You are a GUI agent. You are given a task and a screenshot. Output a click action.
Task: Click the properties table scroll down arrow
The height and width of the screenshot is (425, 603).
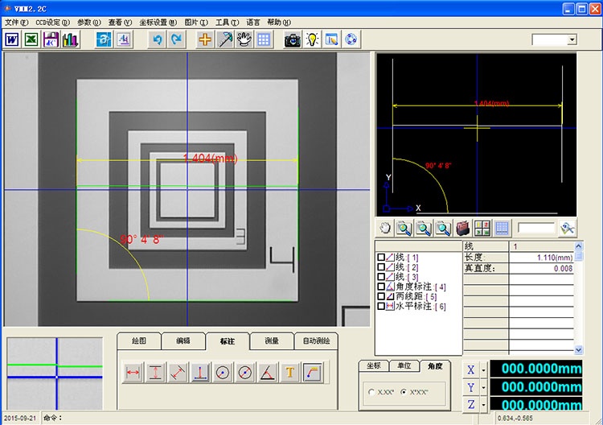pyautogui.click(x=578, y=349)
